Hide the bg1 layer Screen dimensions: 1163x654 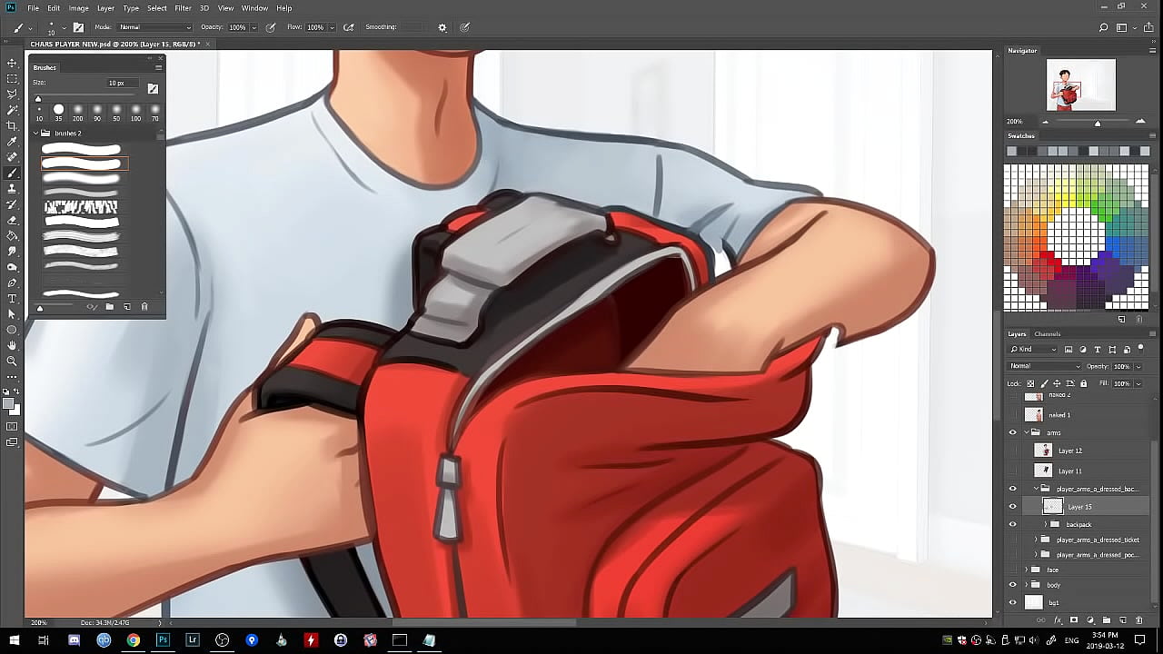1013,602
